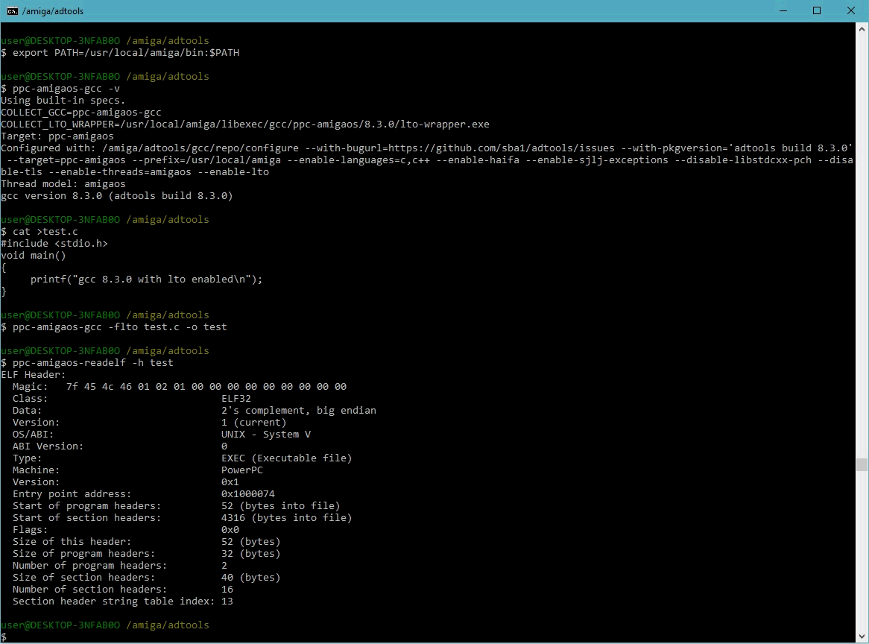Minimize the /amiga/adtools terminal window
Viewport: 869px width, 644px height.
click(x=783, y=11)
